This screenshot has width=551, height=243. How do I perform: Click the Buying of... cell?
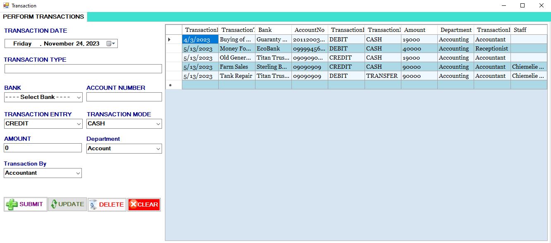(237, 39)
